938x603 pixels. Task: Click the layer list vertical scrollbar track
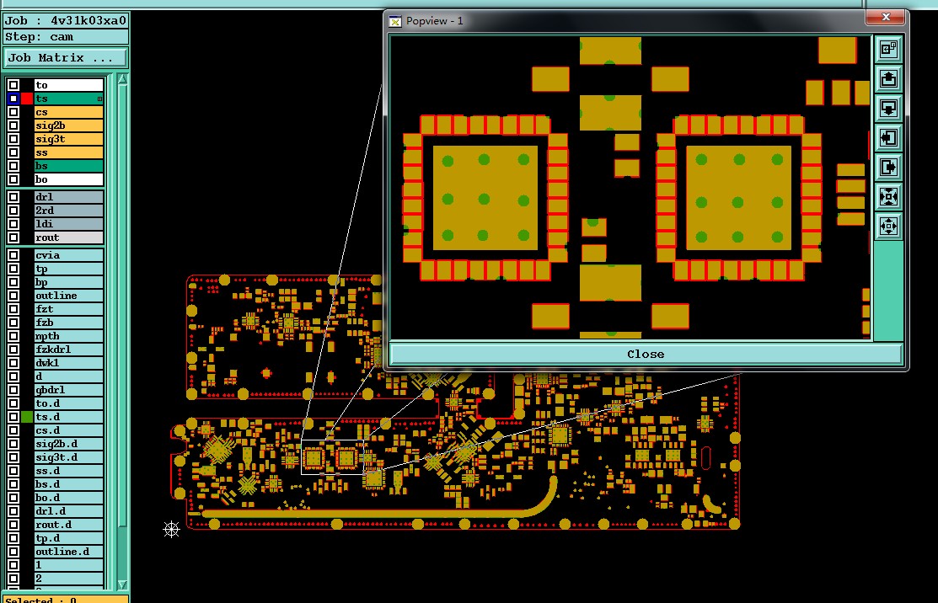tap(123, 332)
